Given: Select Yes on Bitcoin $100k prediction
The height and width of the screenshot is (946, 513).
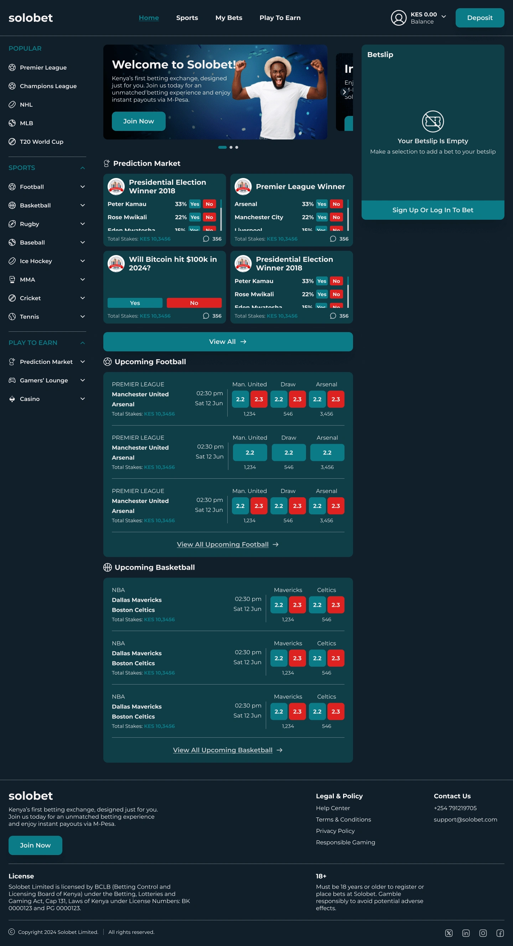Looking at the screenshot, I should pyautogui.click(x=135, y=303).
